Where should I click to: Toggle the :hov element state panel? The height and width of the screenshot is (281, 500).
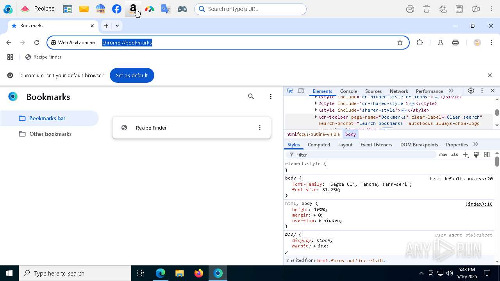(443, 155)
